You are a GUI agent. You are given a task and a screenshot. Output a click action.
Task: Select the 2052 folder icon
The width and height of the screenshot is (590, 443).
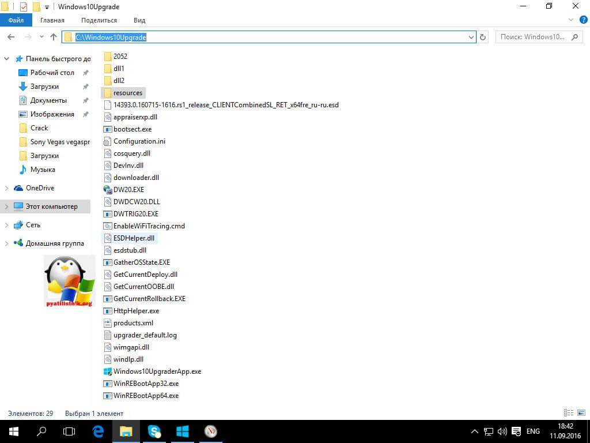[108, 57]
